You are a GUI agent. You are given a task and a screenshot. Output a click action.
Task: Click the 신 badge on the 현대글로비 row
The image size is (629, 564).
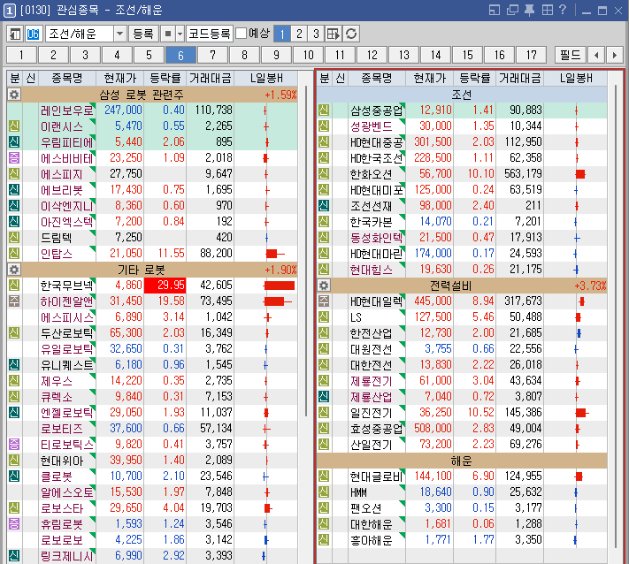pyautogui.click(x=324, y=476)
